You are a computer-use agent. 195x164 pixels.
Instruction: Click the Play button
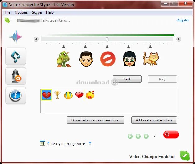click(162, 79)
